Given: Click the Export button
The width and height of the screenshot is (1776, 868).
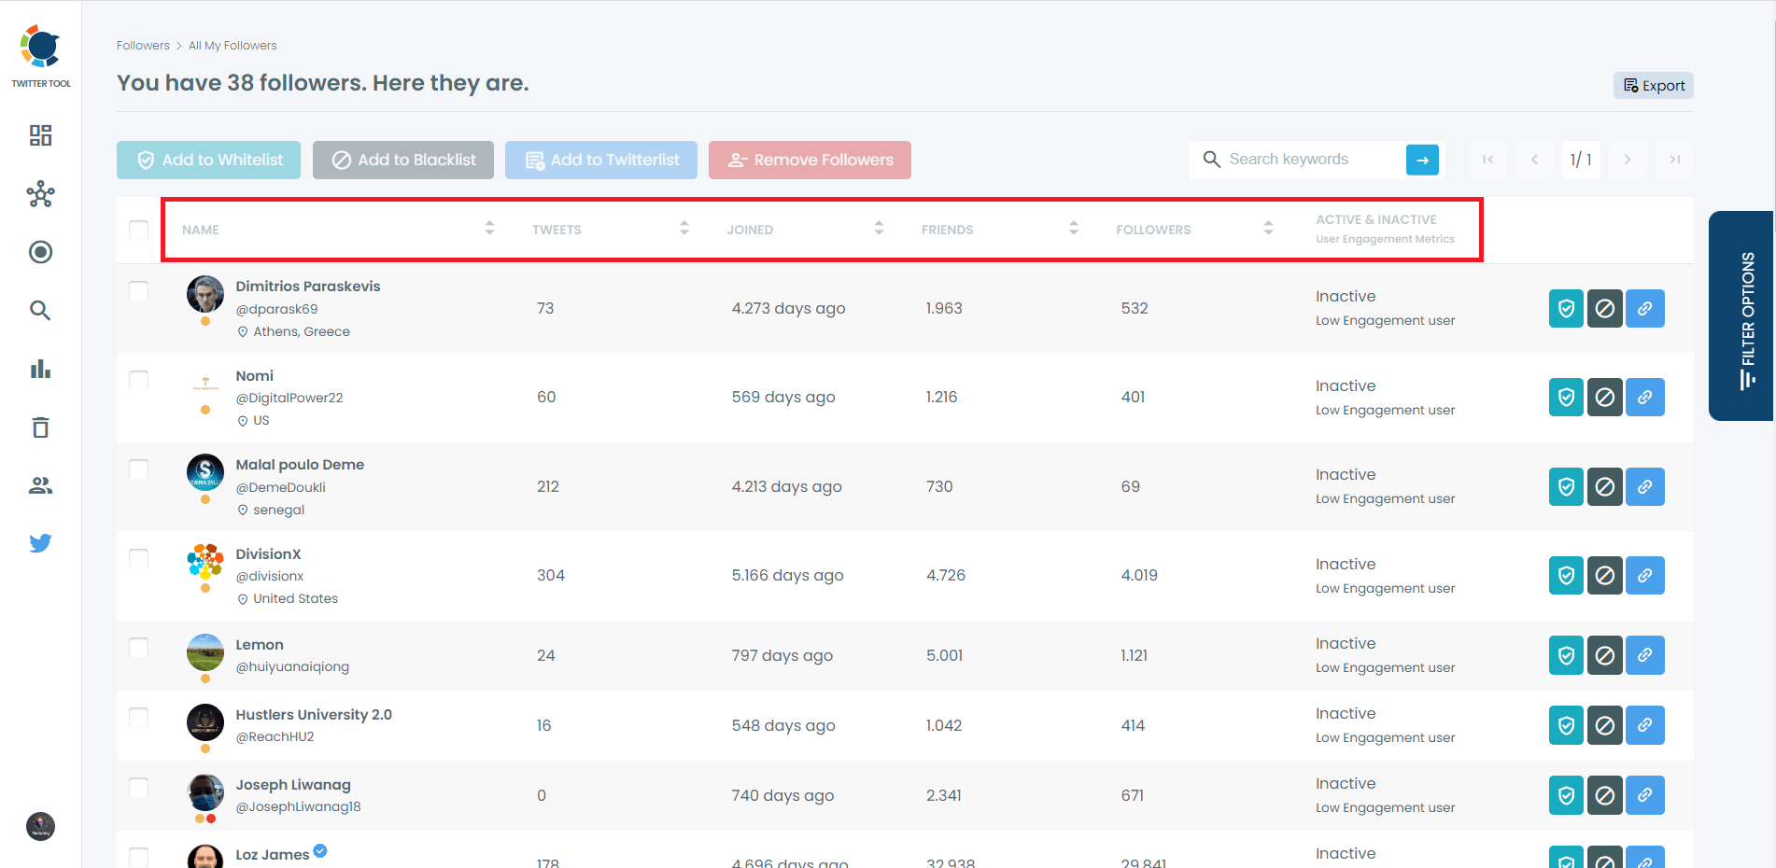Looking at the screenshot, I should point(1653,85).
